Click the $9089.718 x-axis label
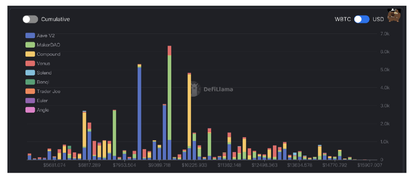The image size is (413, 177). pyautogui.click(x=159, y=165)
